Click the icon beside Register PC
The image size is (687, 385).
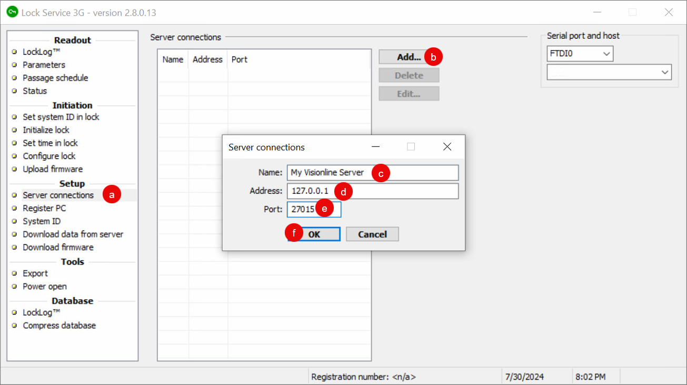(x=13, y=208)
